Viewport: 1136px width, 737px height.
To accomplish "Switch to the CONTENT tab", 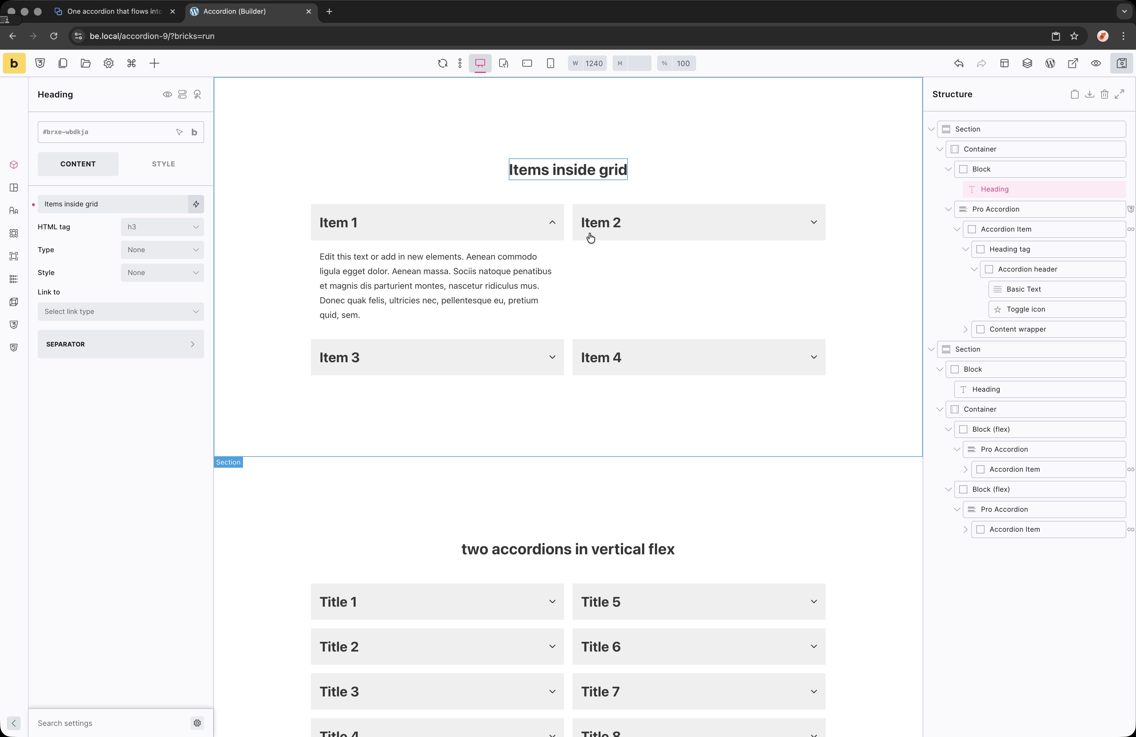I will click(78, 164).
